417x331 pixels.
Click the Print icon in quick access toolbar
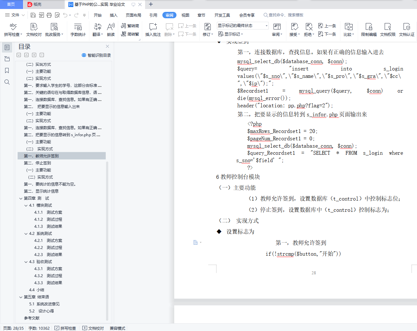click(49, 15)
